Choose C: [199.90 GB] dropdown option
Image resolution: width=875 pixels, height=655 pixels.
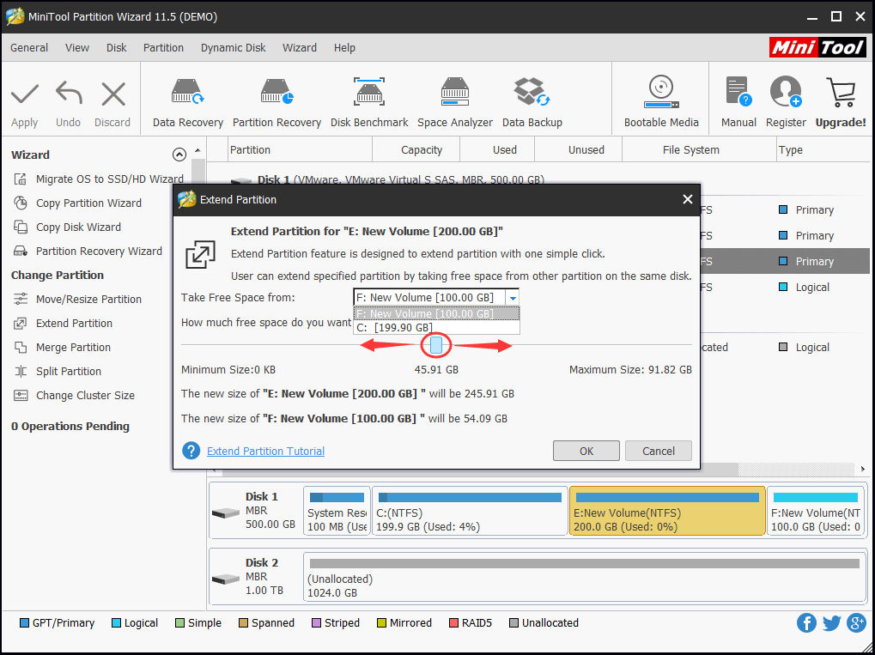[436, 328]
